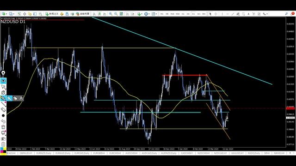Image resolution: width=296 pixels, height=166 pixels.
Task: Select the 'A' text option in overlay
Action: click(21, 98)
